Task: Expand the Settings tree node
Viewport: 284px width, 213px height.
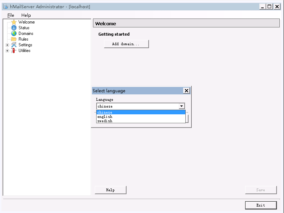Action: 7,45
